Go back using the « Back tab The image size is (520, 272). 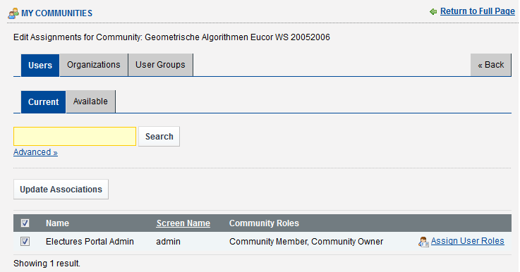(491, 65)
